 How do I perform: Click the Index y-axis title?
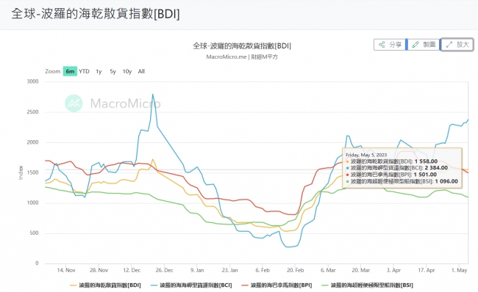coord(21,172)
